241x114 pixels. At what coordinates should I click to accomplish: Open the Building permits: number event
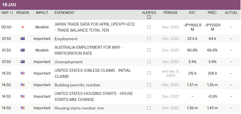coord(77,85)
